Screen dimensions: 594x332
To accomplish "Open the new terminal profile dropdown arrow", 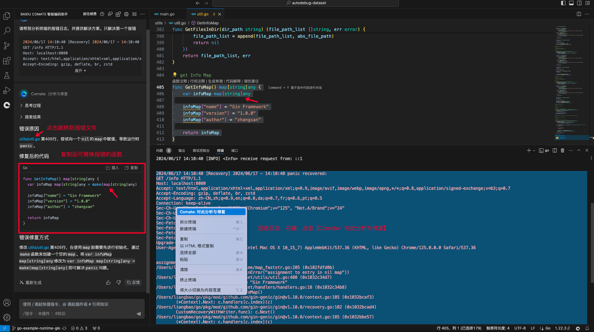I will coord(534,151).
